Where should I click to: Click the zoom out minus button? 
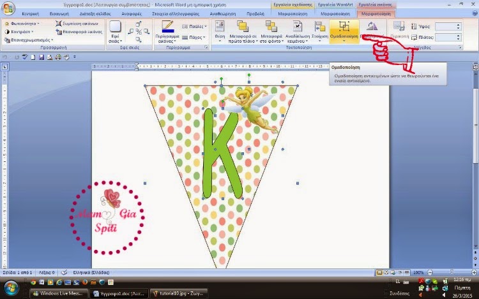coord(430,272)
